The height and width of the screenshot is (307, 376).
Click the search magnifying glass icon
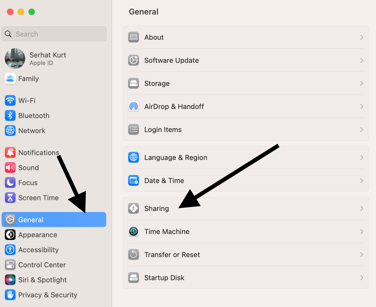[x=8, y=34]
